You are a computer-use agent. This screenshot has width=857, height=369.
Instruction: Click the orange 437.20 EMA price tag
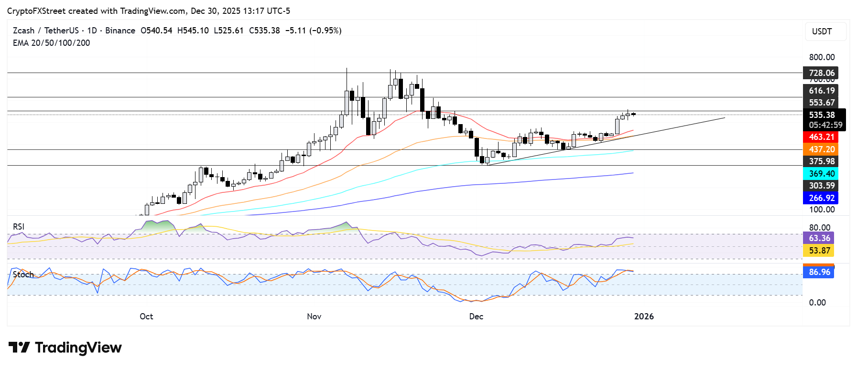click(x=821, y=149)
